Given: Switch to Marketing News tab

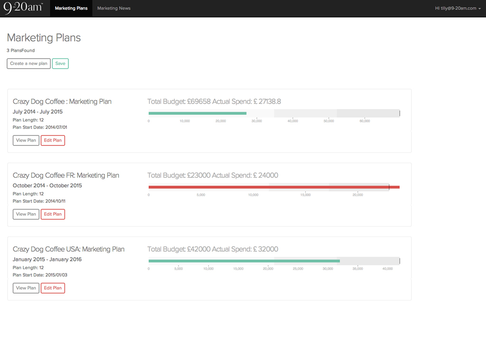Looking at the screenshot, I should point(114,9).
